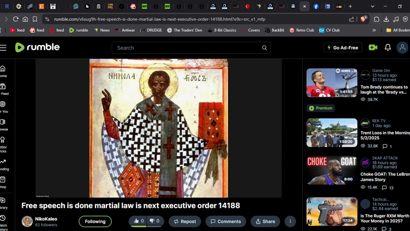Open the browser extensions puzzle icon
410x231 pixels.
coord(377,19)
